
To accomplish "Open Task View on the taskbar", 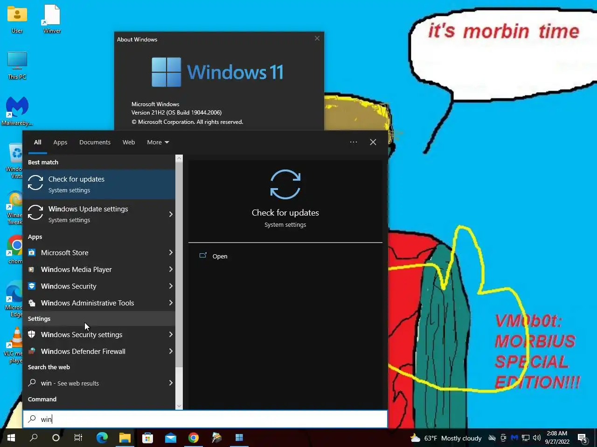I will click(78, 438).
